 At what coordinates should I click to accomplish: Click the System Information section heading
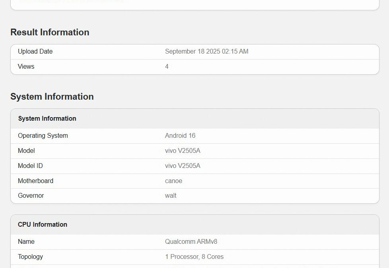pyautogui.click(x=52, y=96)
